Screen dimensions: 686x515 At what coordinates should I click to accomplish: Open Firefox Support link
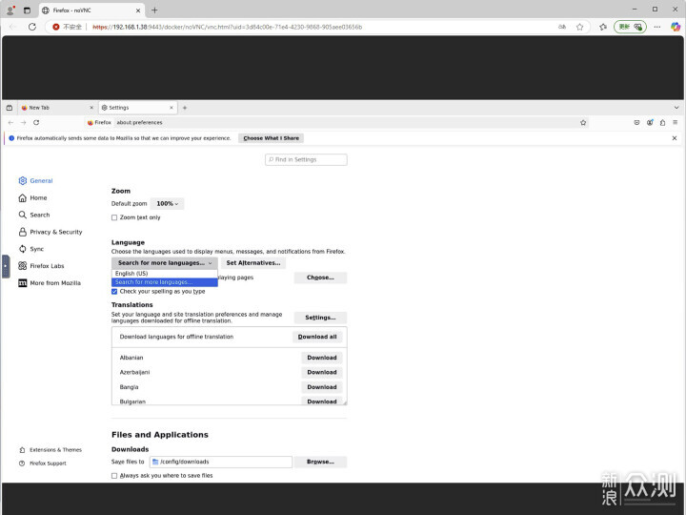pos(43,463)
